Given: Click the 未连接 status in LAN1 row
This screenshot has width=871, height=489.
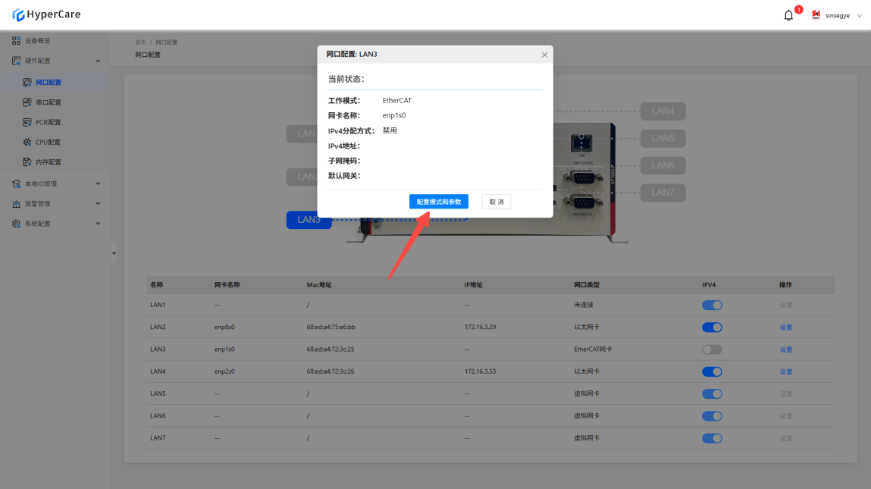Looking at the screenshot, I should coord(583,305).
